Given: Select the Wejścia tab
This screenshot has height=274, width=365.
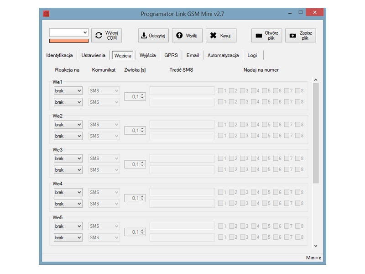Looking at the screenshot, I should [x=123, y=56].
